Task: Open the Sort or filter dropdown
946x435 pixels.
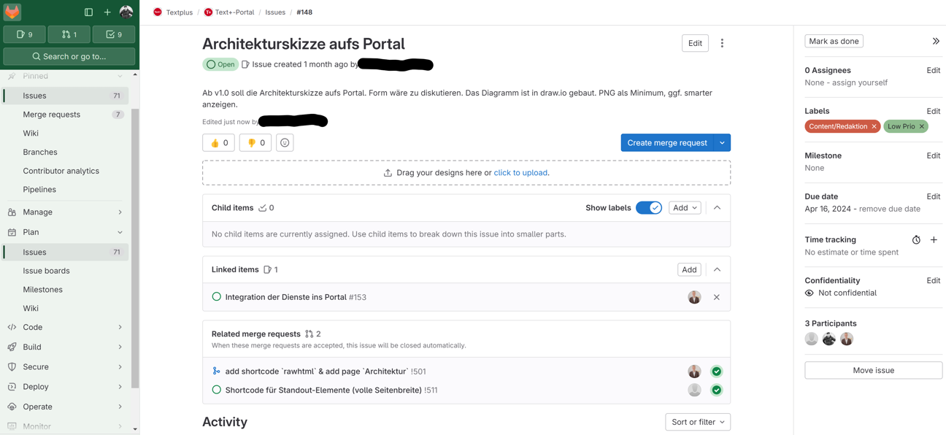Action: click(x=698, y=422)
